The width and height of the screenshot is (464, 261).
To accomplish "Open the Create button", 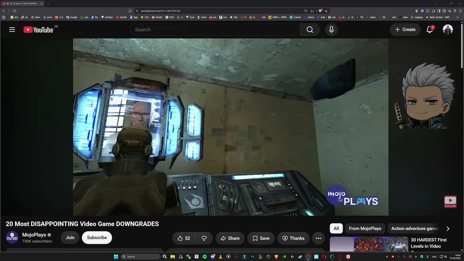I will pos(405,30).
